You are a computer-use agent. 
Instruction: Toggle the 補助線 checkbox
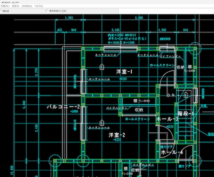pos(0,11)
